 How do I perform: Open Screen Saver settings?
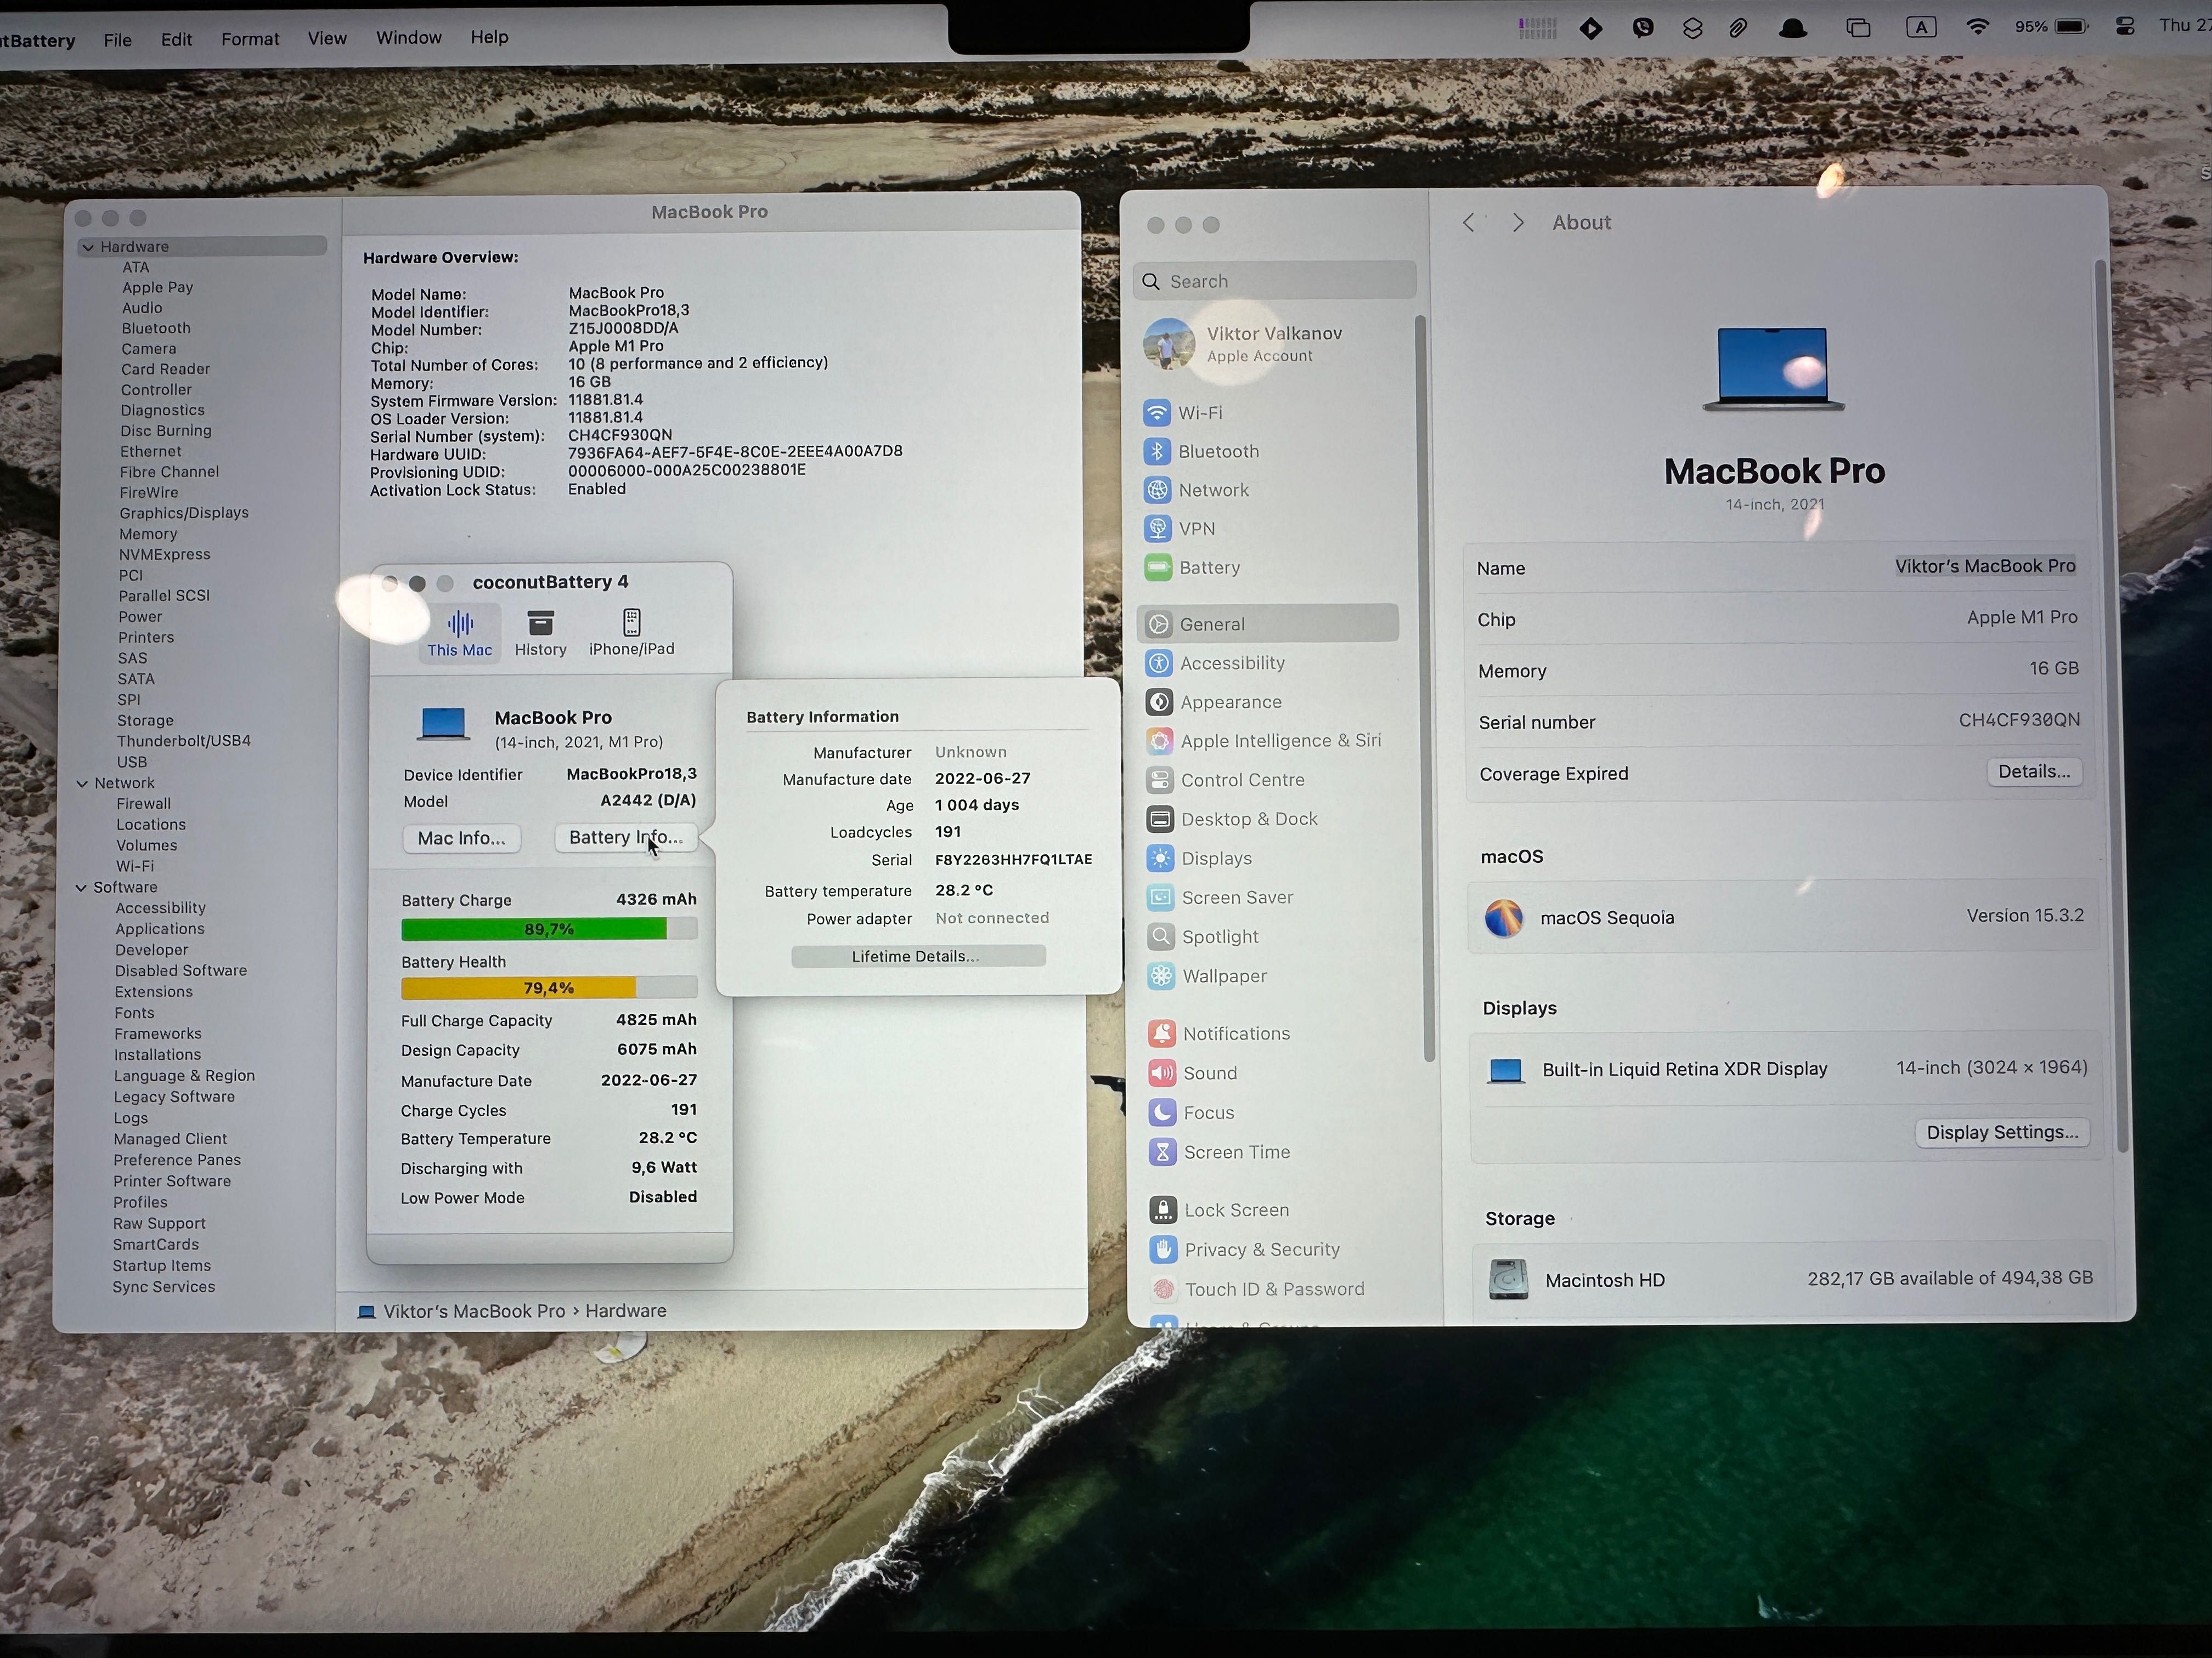1221,898
